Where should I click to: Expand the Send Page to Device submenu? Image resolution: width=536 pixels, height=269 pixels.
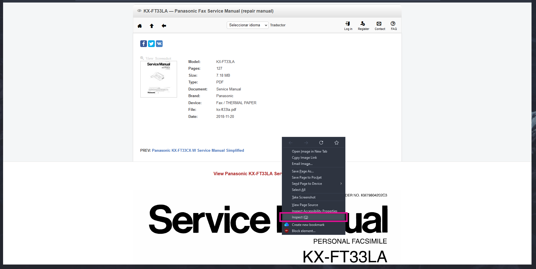tap(313, 184)
